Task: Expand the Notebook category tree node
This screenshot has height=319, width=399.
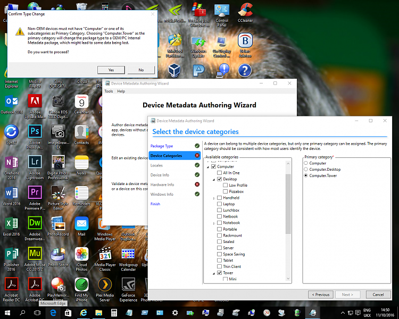Action: pyautogui.click(x=214, y=223)
